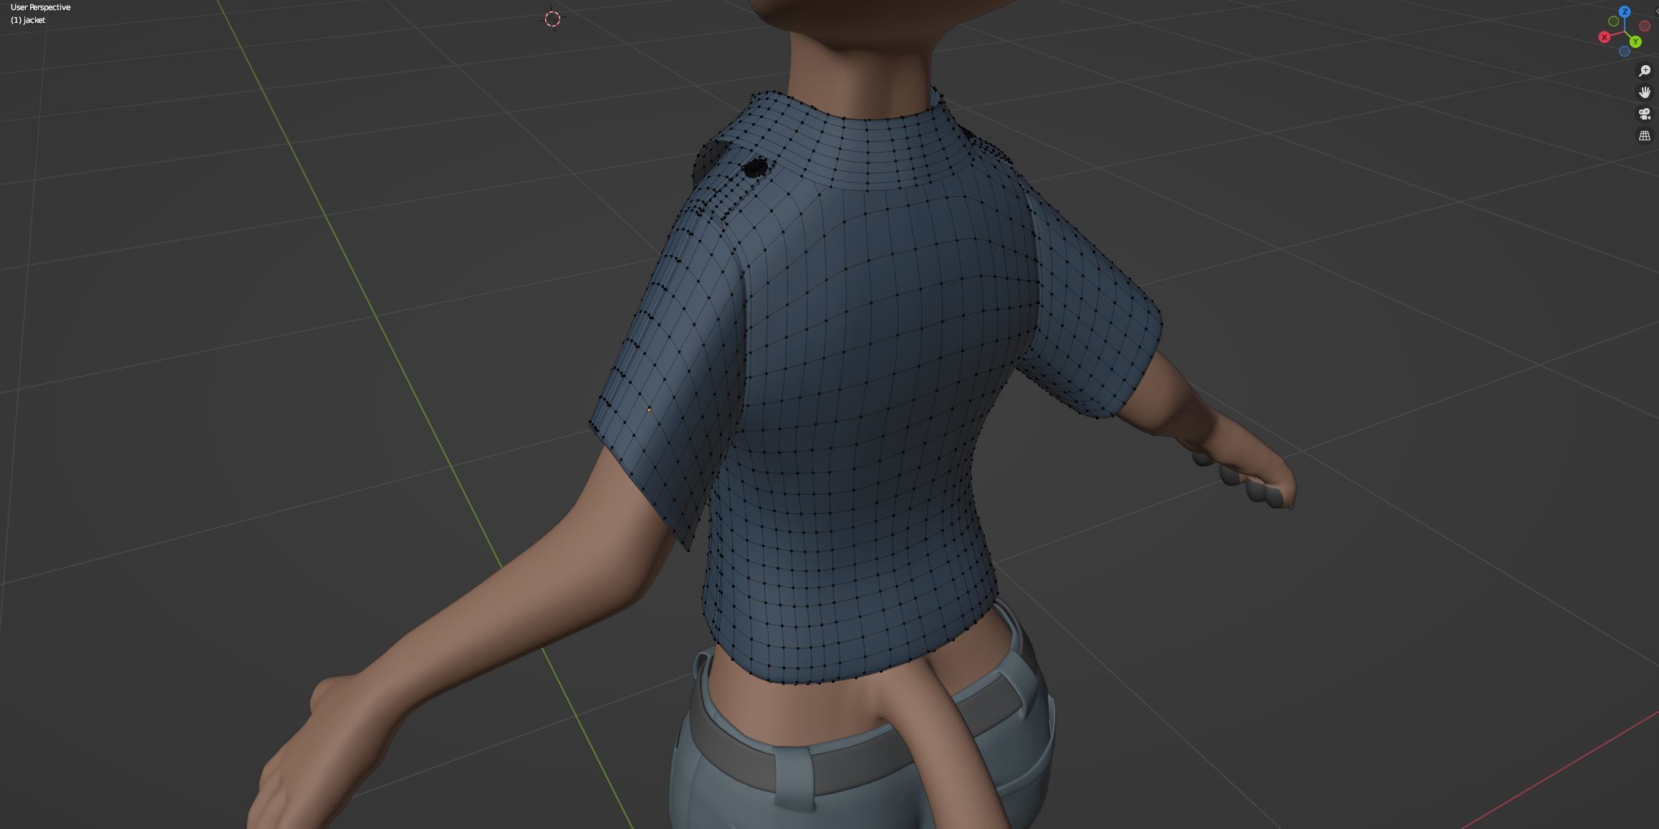Click the zoom magnifier viewport icon
Screen dimensions: 1659x829
[x=1645, y=71]
